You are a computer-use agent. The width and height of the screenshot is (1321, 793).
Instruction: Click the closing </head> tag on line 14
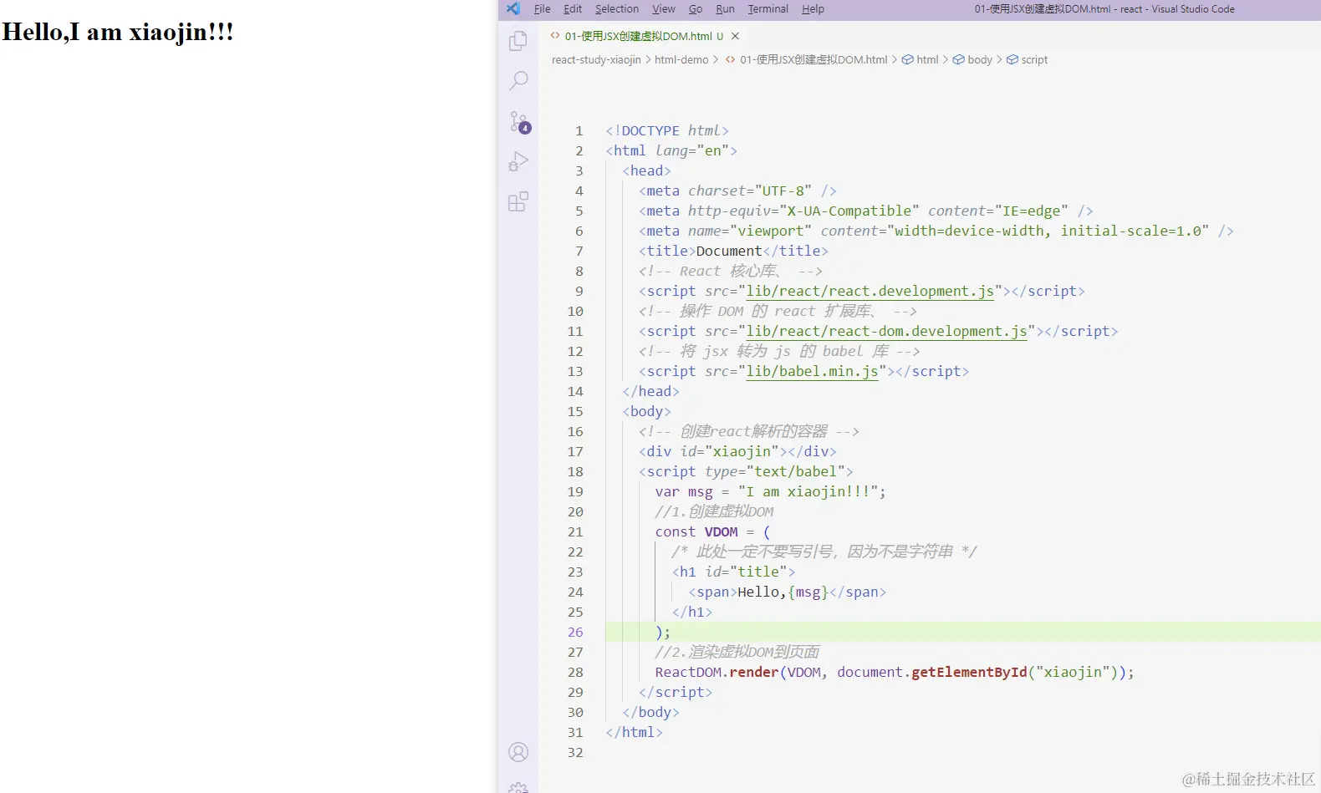pyautogui.click(x=650, y=391)
